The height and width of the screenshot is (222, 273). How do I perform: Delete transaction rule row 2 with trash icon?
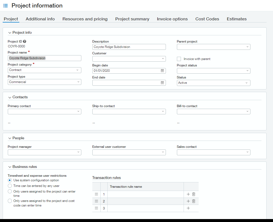(194, 201)
